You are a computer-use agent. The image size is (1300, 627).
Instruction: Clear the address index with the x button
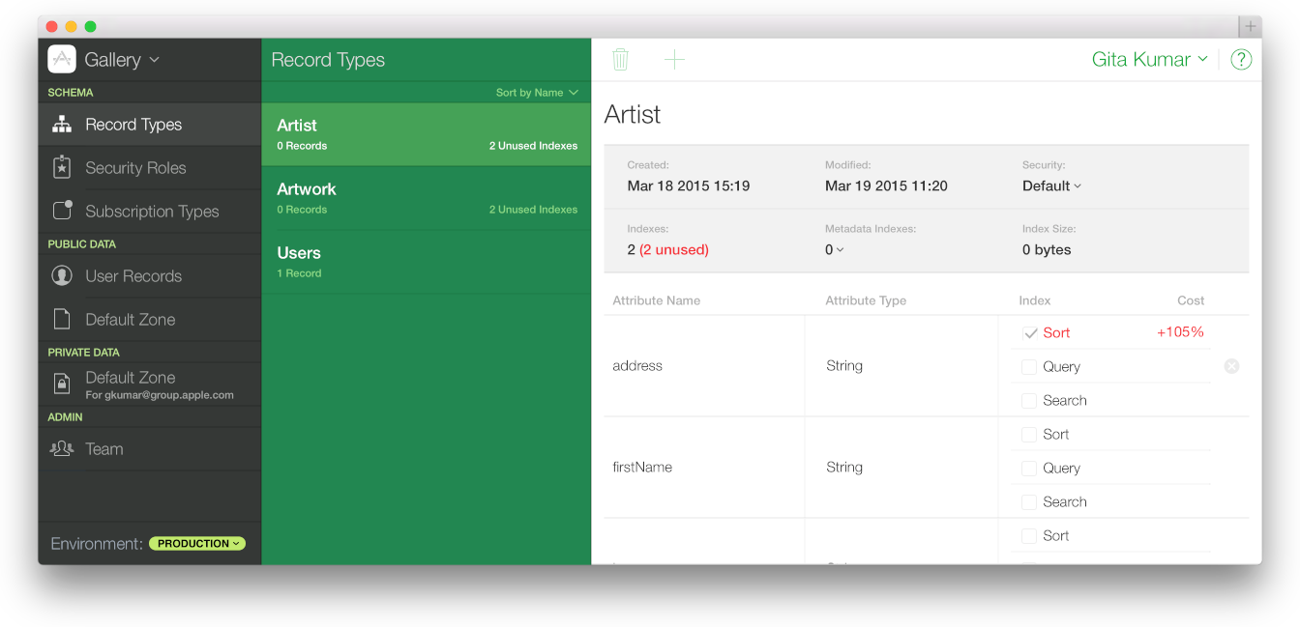[x=1231, y=366]
